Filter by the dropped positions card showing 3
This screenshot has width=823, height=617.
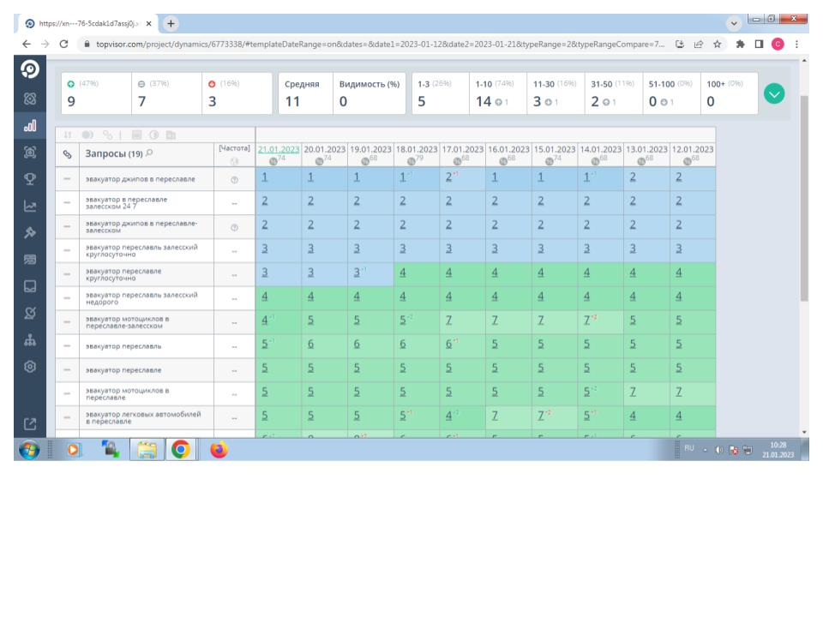(x=237, y=93)
